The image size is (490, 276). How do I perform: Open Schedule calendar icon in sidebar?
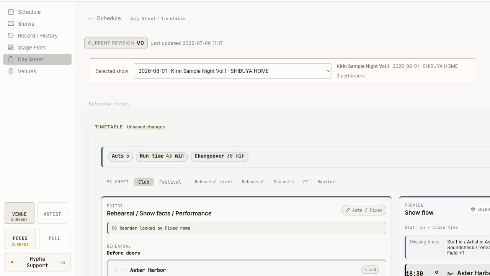tap(11, 12)
